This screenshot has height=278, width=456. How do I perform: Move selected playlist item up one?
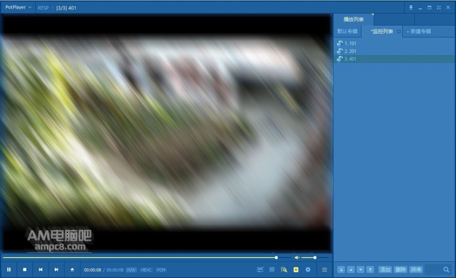(351, 270)
